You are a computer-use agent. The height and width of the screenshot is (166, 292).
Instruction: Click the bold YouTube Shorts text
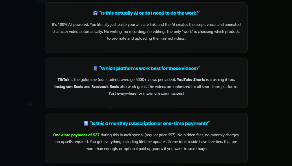coord(191,80)
